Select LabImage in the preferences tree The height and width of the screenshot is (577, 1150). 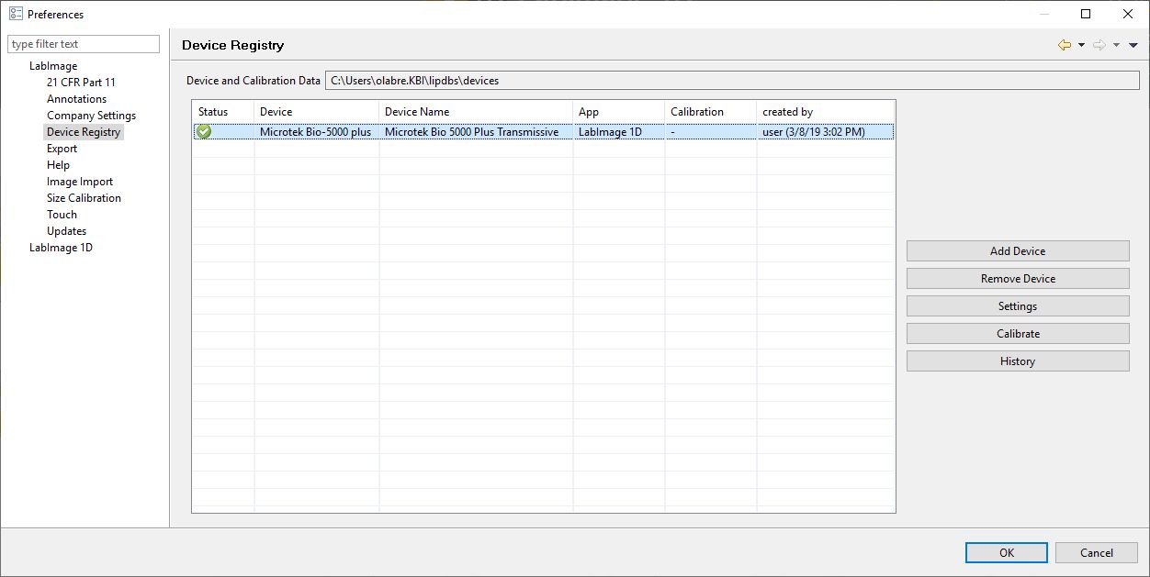(x=53, y=66)
